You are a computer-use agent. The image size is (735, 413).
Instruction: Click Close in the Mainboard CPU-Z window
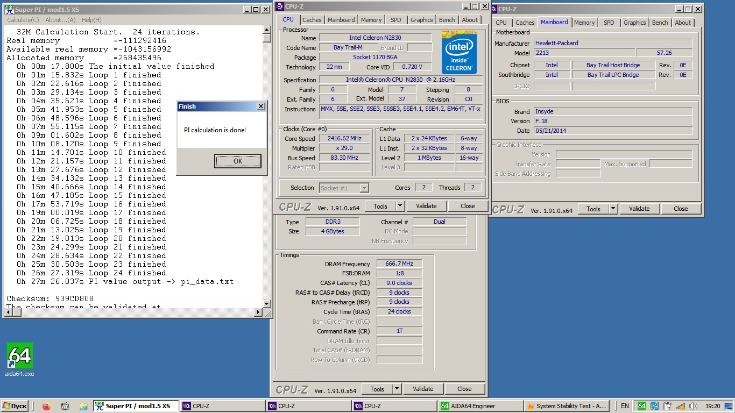[681, 209]
